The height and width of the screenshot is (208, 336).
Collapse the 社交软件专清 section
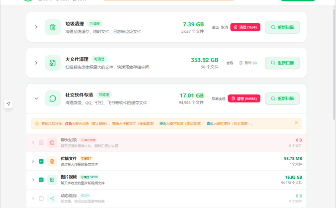[36, 99]
